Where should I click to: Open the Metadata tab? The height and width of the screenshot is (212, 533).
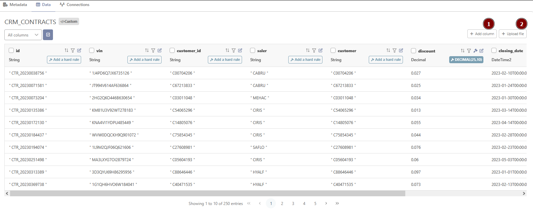[15, 5]
